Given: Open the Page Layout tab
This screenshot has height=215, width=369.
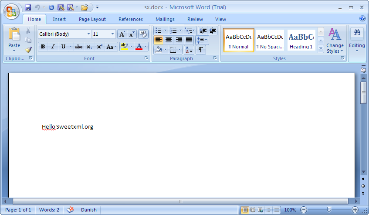Looking at the screenshot, I should tap(92, 19).
